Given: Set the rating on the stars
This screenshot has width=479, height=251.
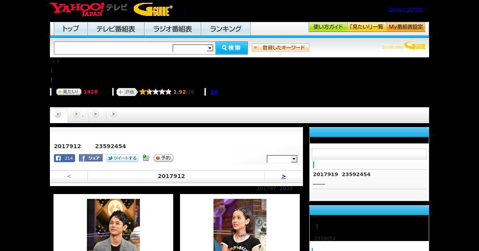Looking at the screenshot, I should [x=155, y=92].
